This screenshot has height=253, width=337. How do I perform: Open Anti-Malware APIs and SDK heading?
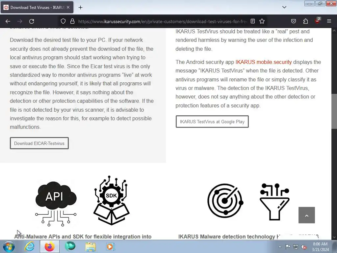83,237
